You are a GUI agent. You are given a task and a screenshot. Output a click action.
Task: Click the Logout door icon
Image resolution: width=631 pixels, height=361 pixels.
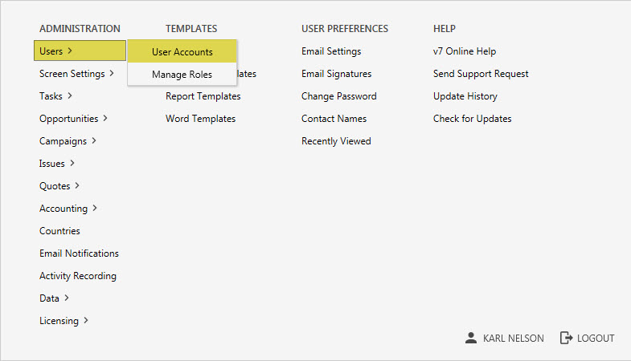click(x=566, y=339)
